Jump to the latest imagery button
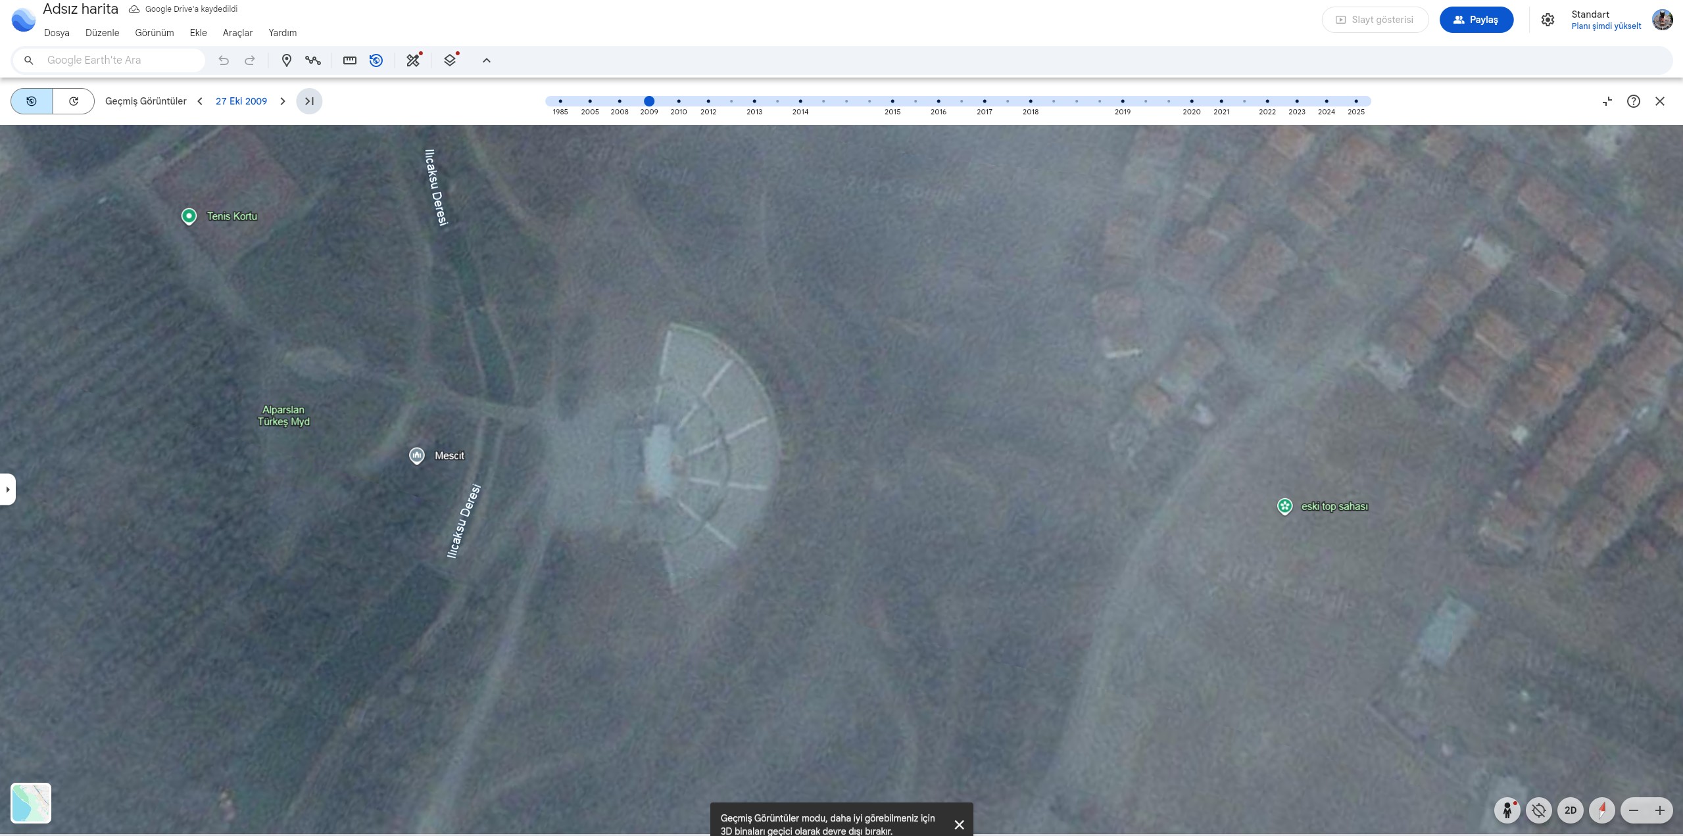 coord(309,101)
